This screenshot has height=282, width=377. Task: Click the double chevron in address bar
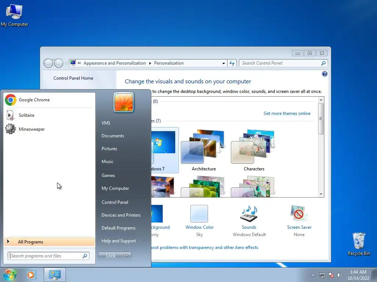pos(79,63)
